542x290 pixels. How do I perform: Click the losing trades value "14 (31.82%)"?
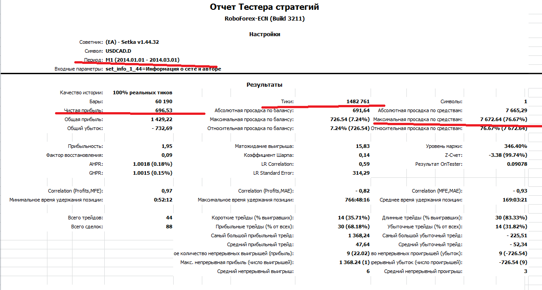511,227
